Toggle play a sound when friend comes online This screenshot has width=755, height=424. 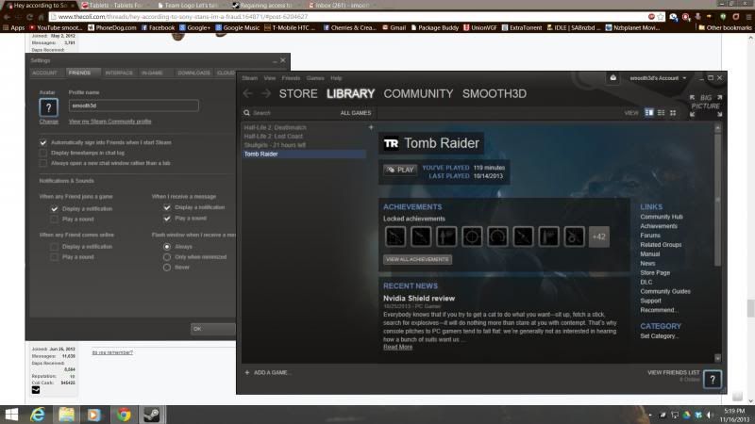(55, 257)
